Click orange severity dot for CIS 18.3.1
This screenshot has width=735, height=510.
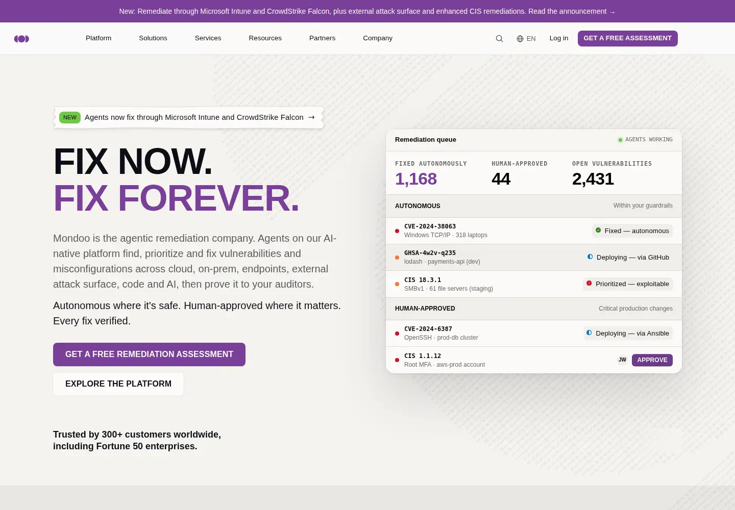click(x=397, y=285)
